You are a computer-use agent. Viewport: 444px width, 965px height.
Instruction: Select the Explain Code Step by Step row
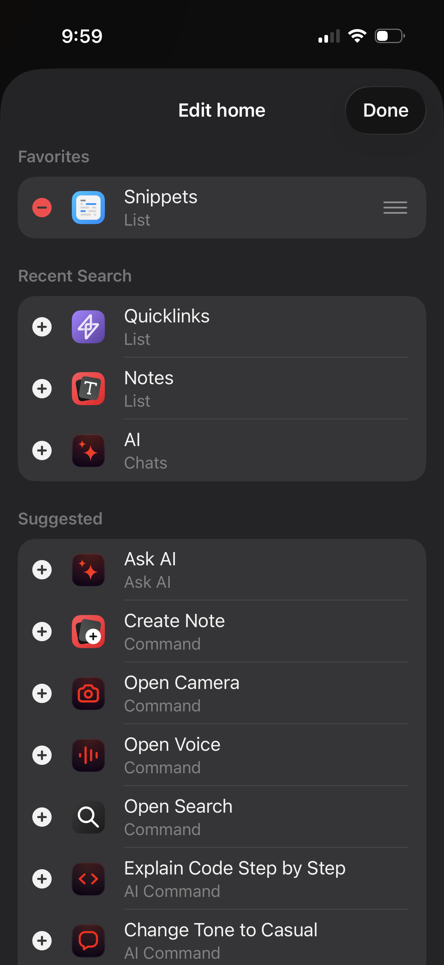235,879
